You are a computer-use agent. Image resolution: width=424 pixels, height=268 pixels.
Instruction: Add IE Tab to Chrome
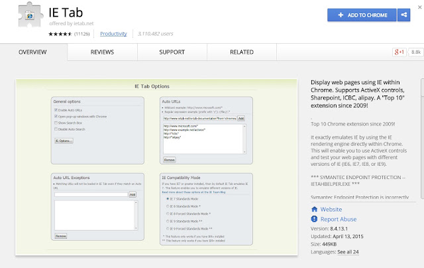(x=362, y=15)
